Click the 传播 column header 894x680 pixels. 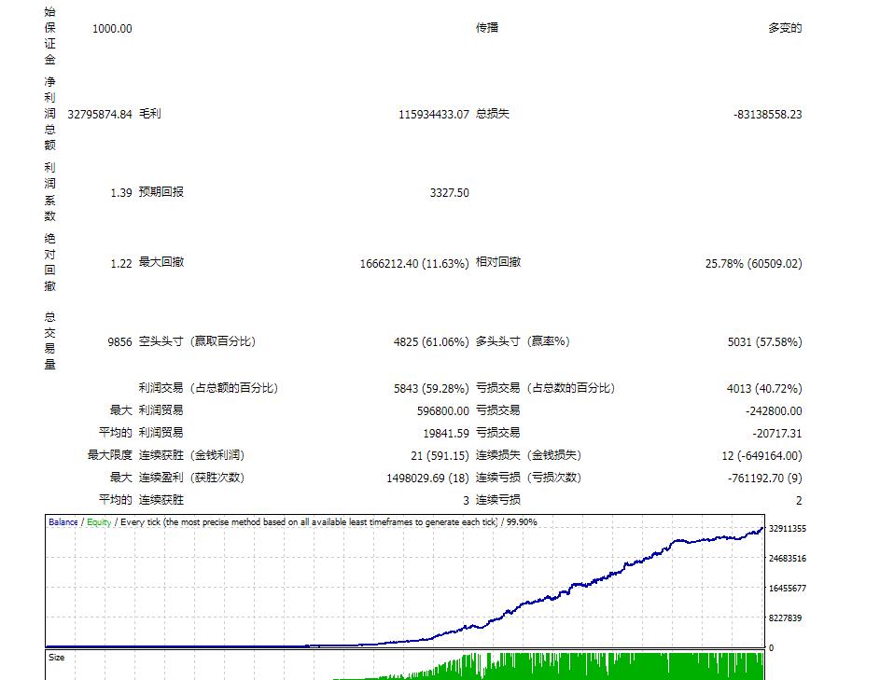[489, 28]
